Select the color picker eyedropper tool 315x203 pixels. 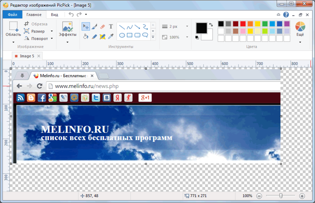(x=111, y=37)
